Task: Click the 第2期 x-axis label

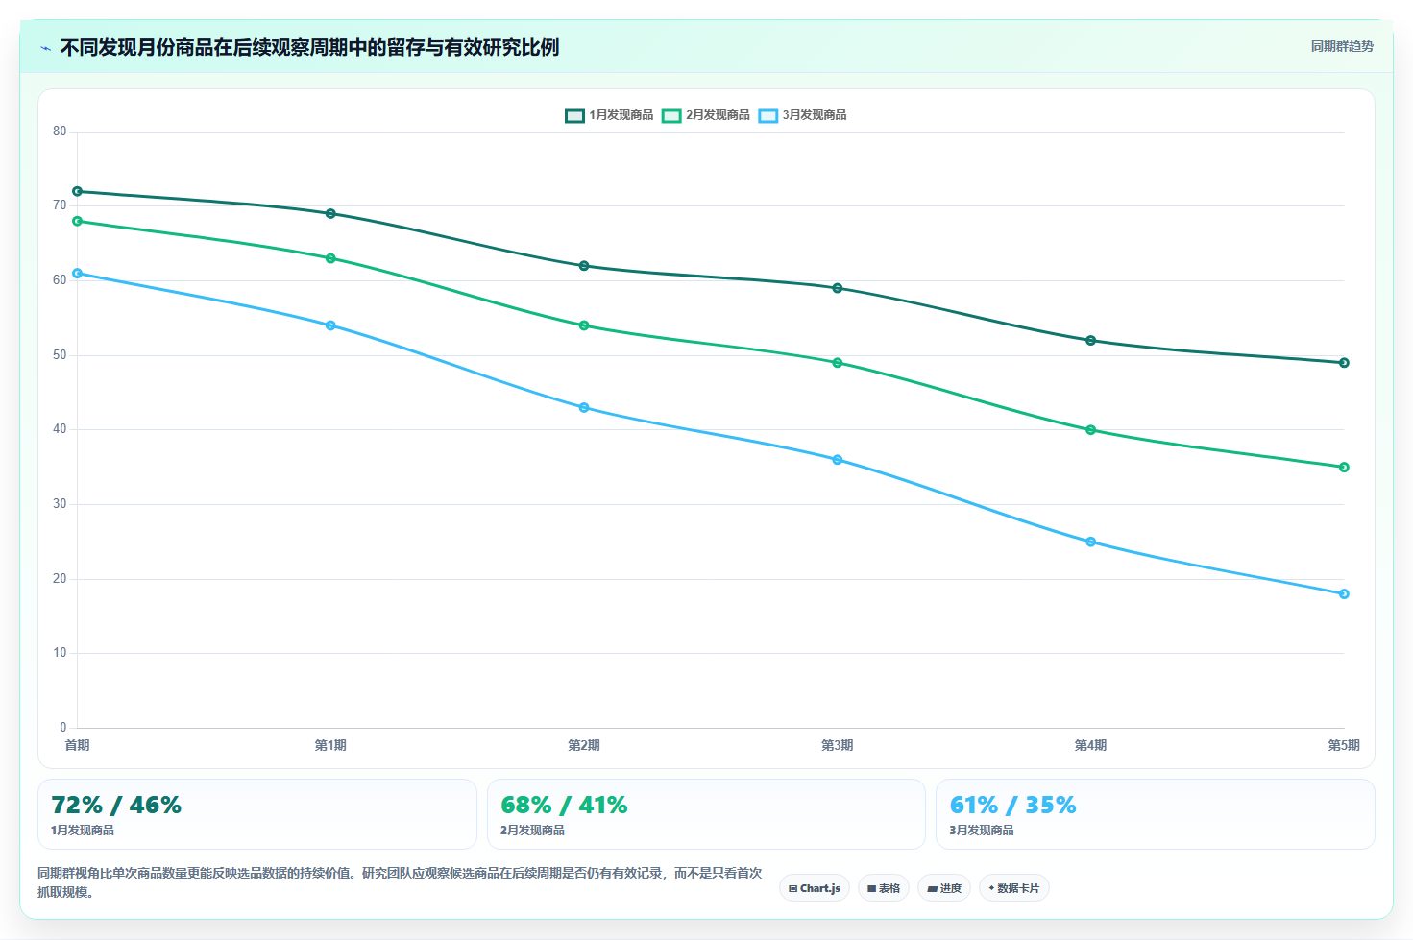Action: click(584, 745)
